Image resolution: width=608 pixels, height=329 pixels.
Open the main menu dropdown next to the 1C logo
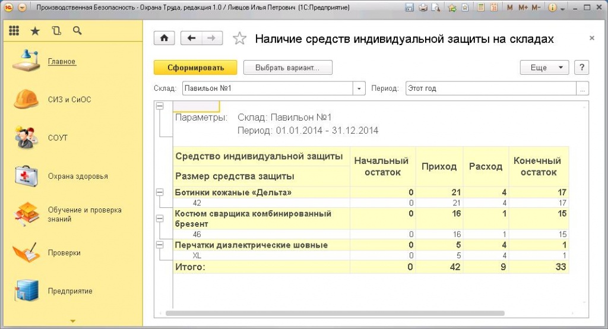[x=23, y=7]
